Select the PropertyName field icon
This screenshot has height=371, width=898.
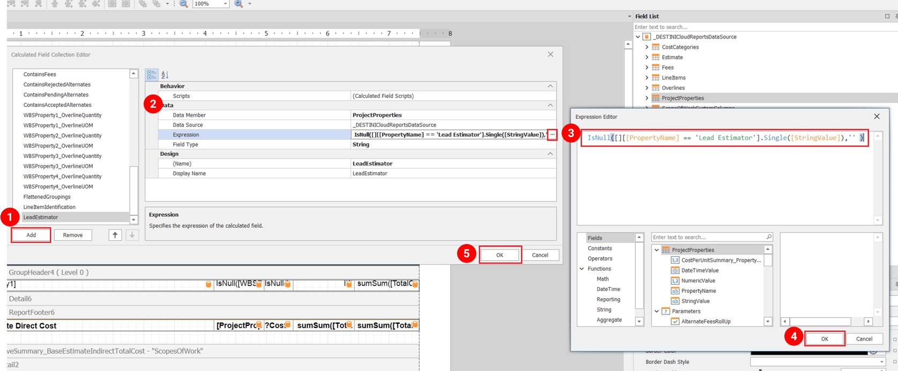coord(675,291)
